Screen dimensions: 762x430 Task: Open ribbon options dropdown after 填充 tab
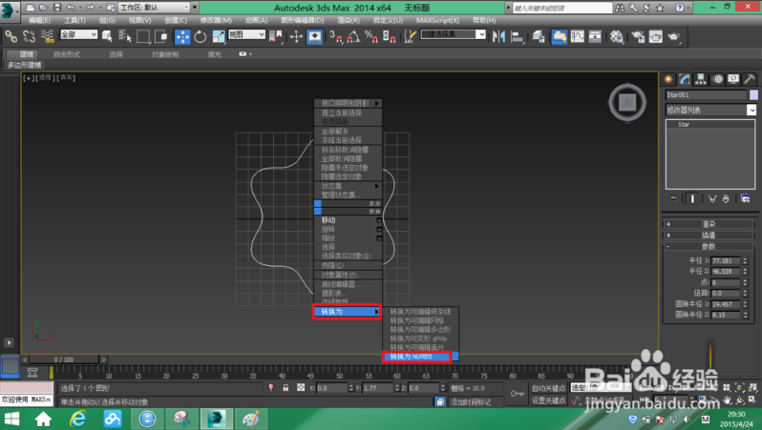(x=245, y=54)
